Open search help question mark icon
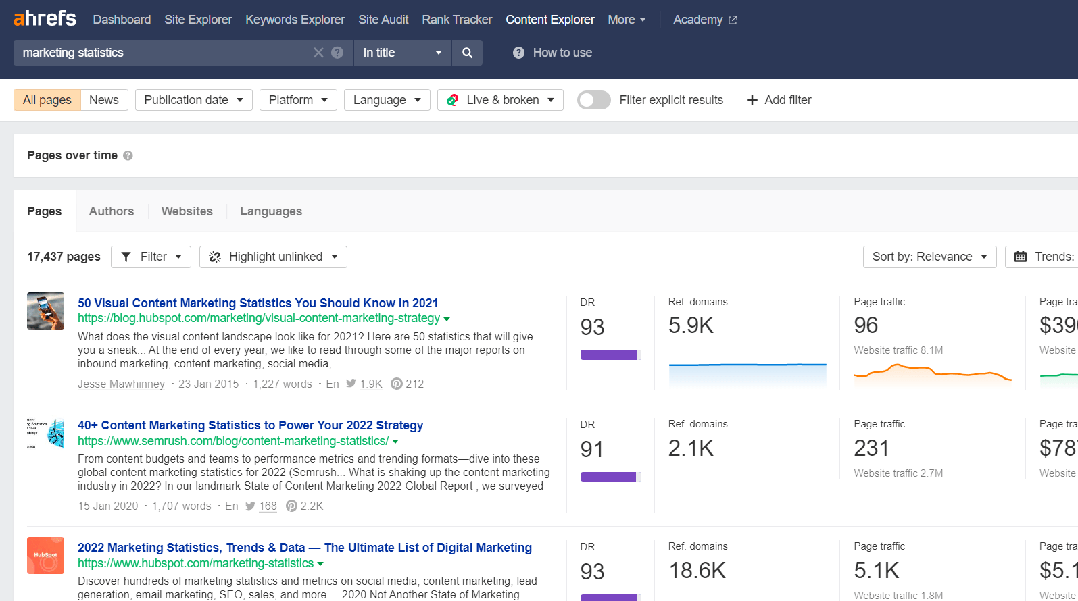The height and width of the screenshot is (601, 1078). point(337,53)
